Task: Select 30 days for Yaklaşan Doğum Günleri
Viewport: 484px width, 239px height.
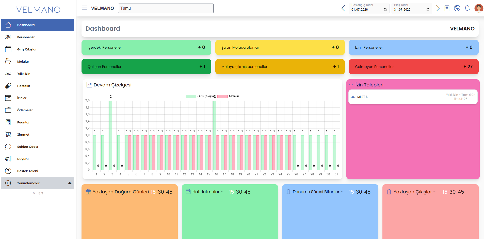Action: (161, 192)
